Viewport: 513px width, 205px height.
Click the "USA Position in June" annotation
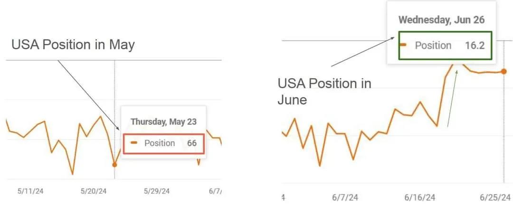(x=324, y=92)
